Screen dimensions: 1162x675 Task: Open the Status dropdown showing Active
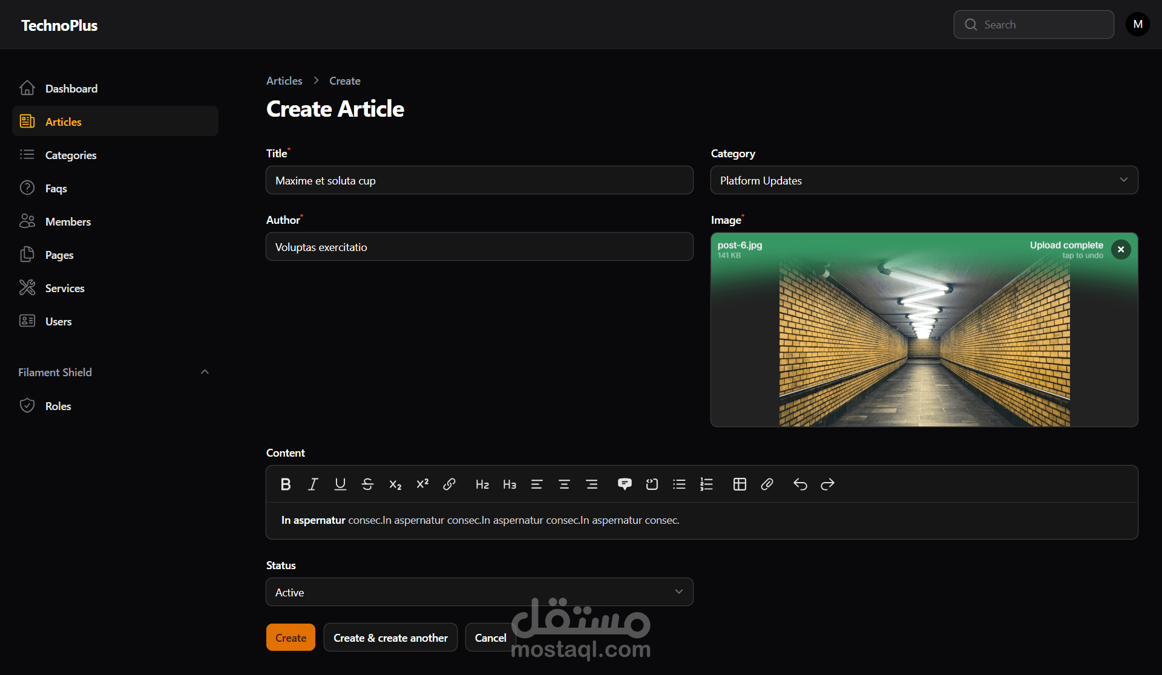(x=479, y=592)
